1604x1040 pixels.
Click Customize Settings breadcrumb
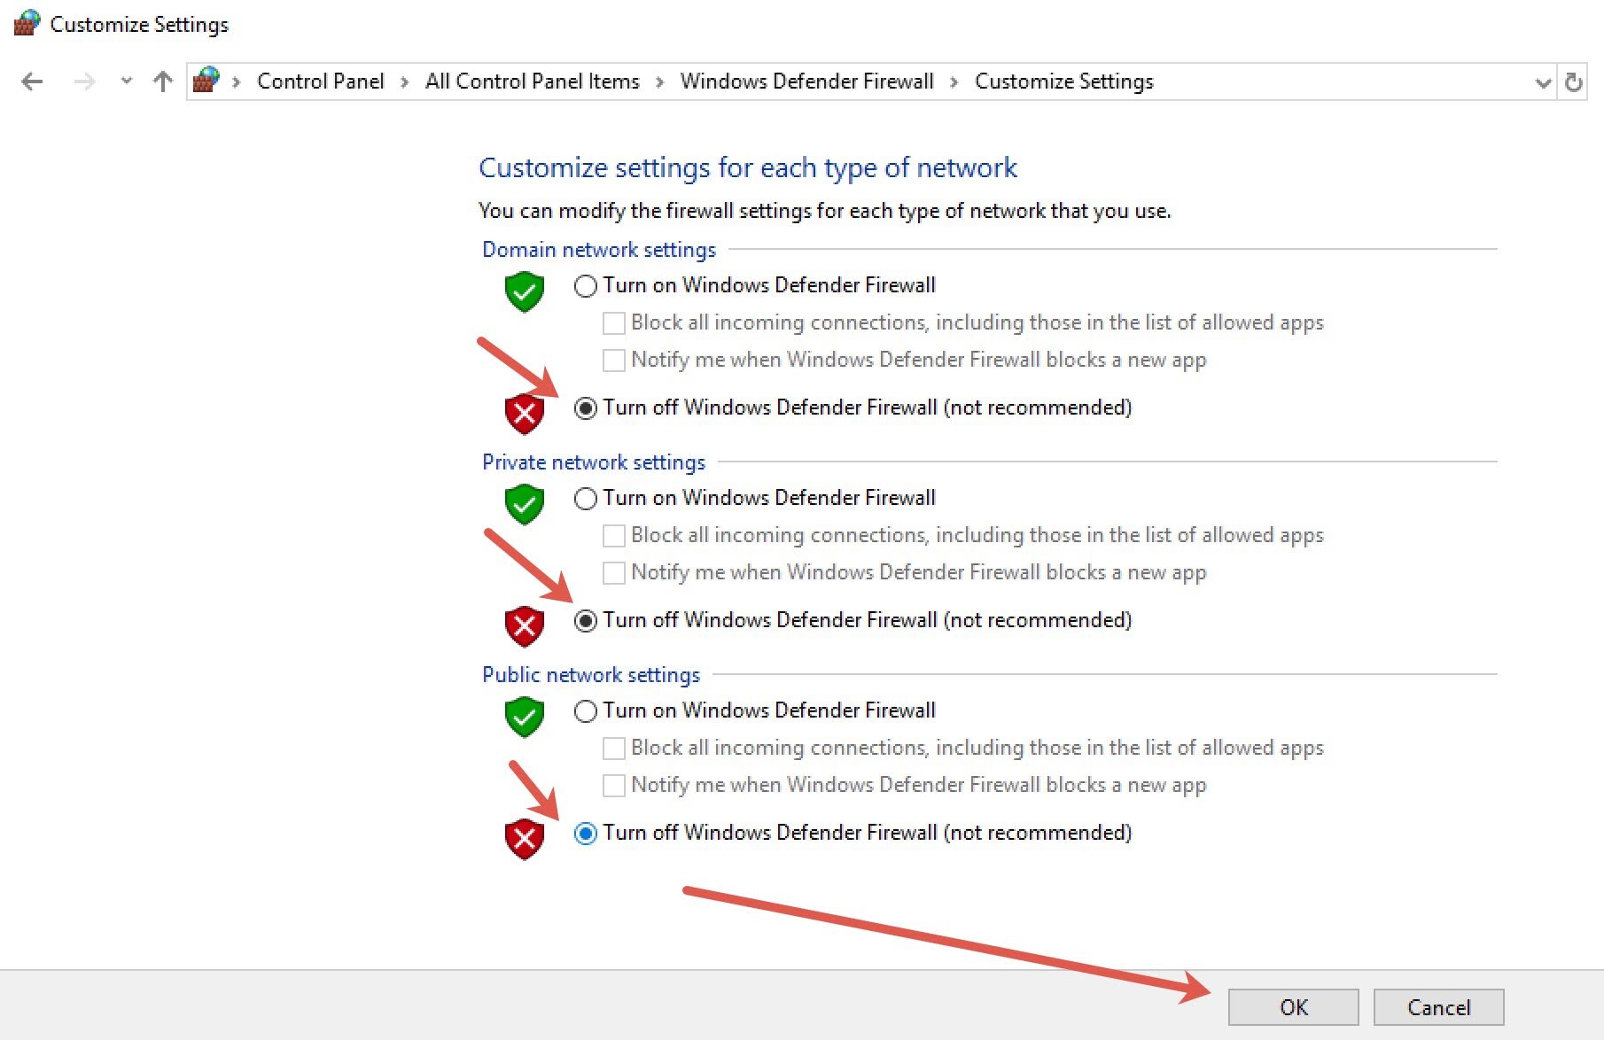coord(1063,81)
